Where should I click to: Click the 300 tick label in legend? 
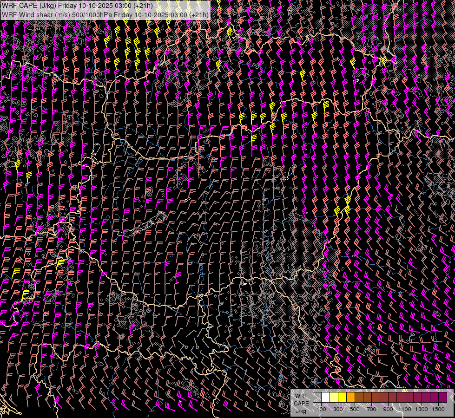coord(338,409)
